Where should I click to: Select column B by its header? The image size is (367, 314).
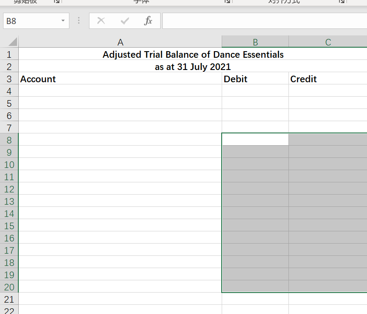point(255,42)
